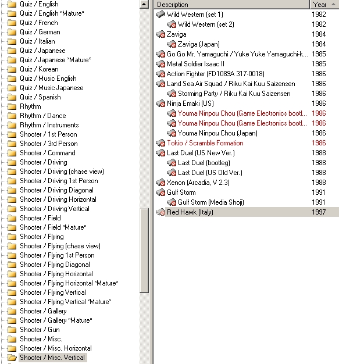Click the folder icon beside Shooter / Gun
339x364 pixels.
coord(12,330)
